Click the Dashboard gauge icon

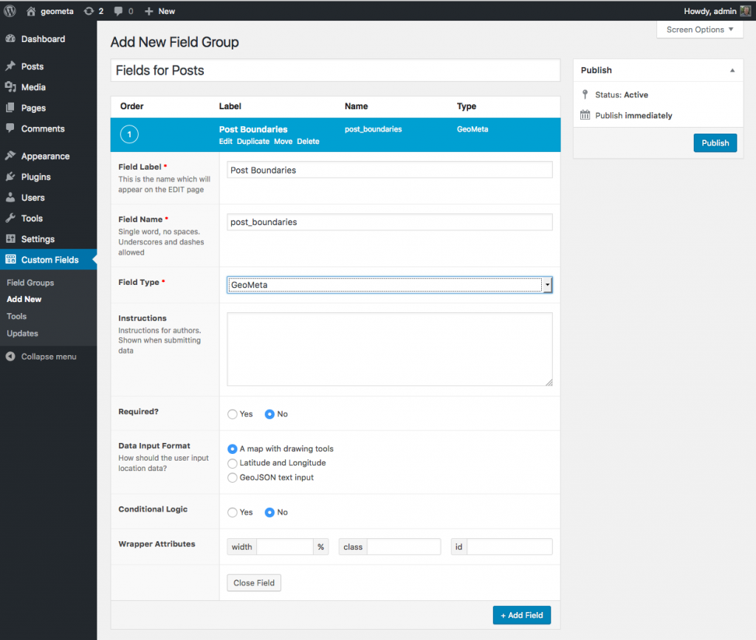tap(10, 38)
